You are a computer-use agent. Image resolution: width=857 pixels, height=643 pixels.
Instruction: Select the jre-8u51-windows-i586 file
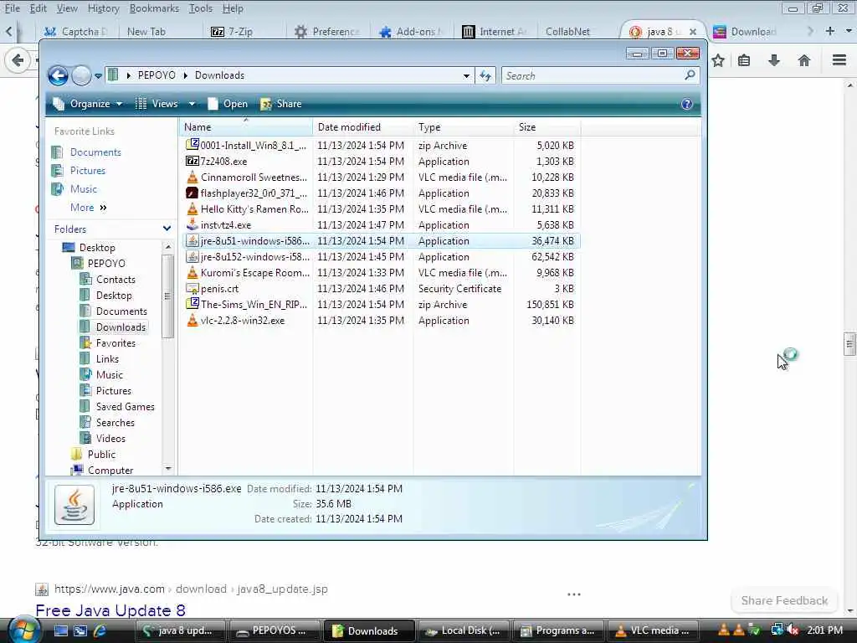tap(381, 240)
